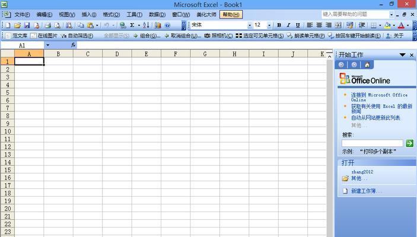The height and width of the screenshot is (237, 417).
Task: Click the blue Help question mark icon
Action: pos(167,25)
